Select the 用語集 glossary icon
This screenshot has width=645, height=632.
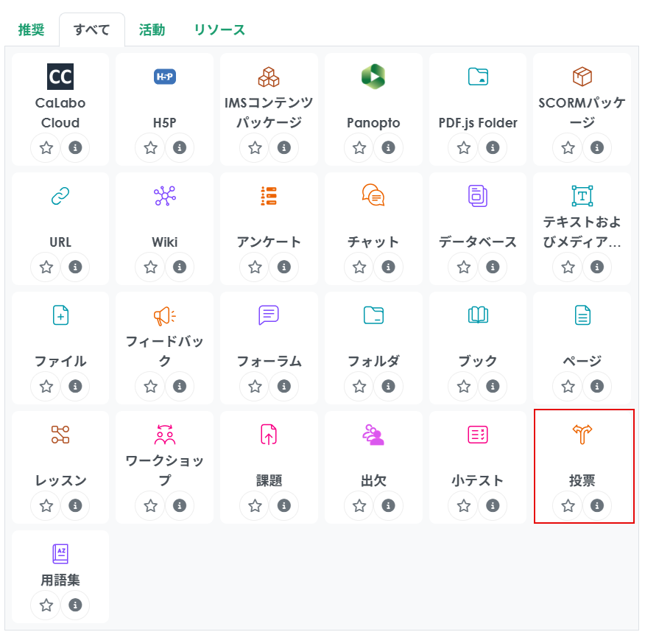[60, 554]
